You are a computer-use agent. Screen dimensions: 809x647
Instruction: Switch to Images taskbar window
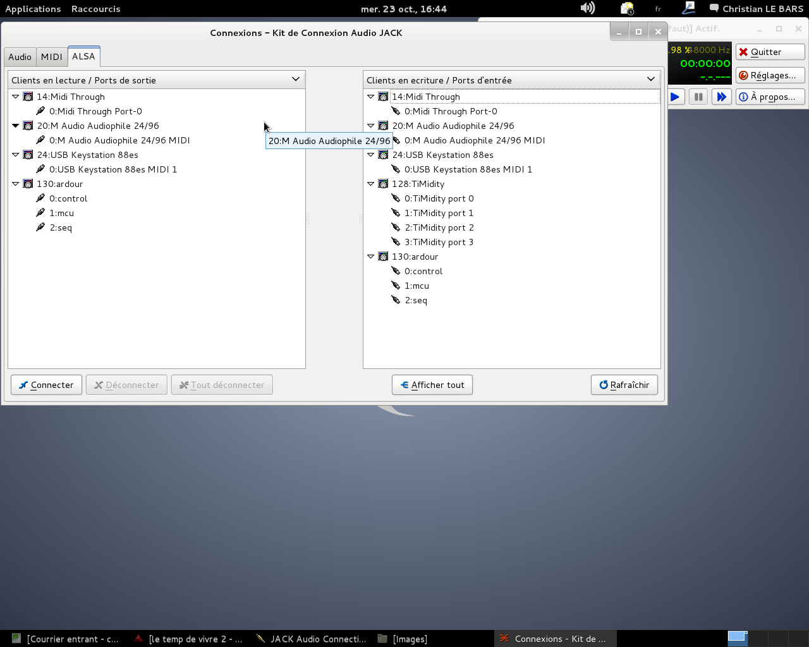(x=402, y=639)
